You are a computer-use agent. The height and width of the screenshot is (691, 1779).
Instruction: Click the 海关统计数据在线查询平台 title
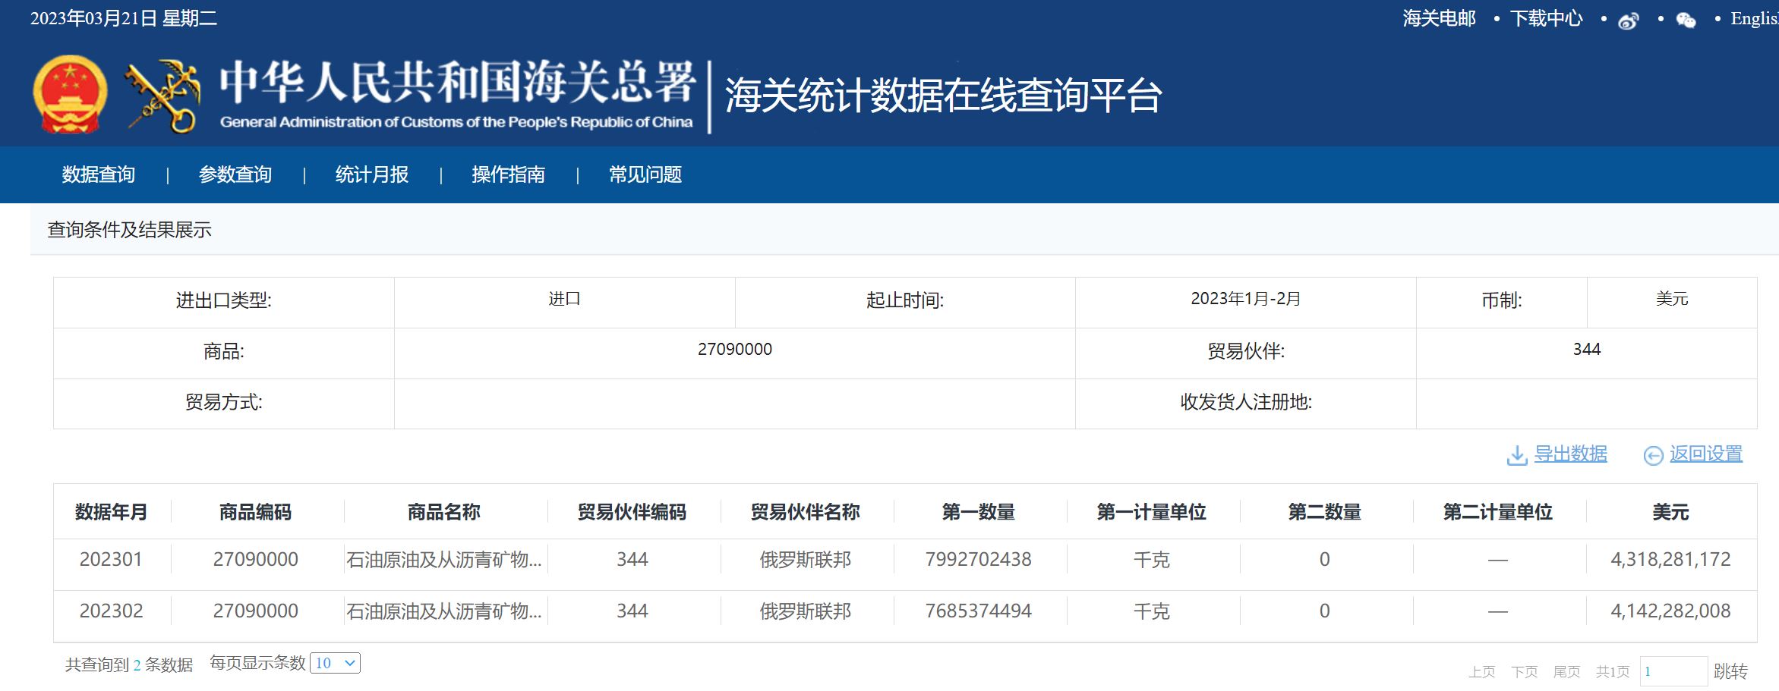pyautogui.click(x=943, y=96)
